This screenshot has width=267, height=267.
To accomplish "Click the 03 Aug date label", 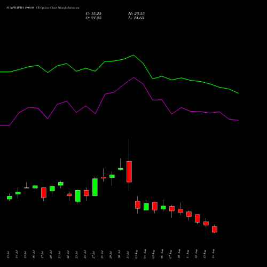I will coord(136,254).
